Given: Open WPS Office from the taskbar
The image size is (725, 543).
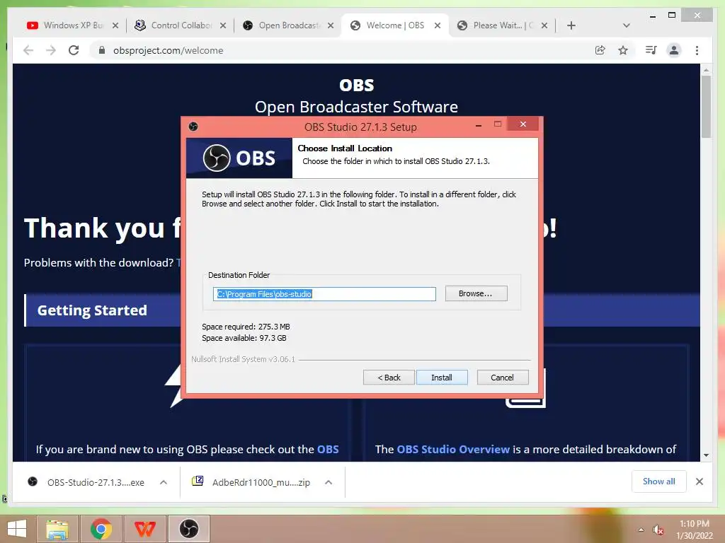Looking at the screenshot, I should (144, 529).
